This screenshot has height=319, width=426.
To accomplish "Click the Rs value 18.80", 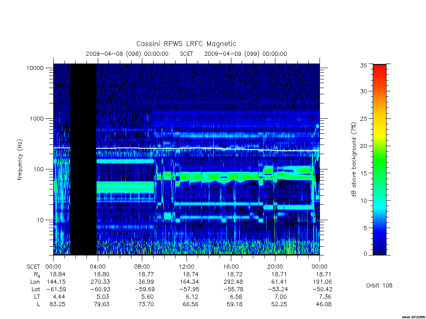I will point(102,274).
